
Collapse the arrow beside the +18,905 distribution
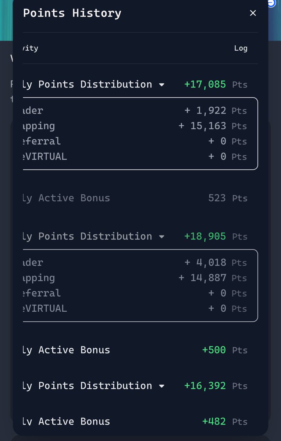pyautogui.click(x=161, y=237)
